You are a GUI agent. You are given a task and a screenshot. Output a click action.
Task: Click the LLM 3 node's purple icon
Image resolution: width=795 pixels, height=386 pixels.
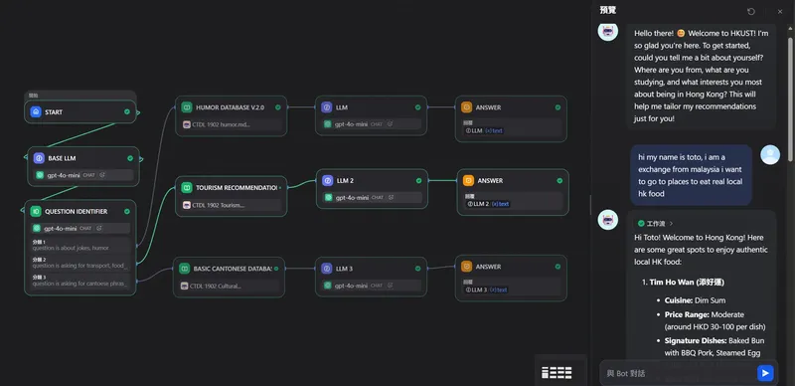coord(327,269)
